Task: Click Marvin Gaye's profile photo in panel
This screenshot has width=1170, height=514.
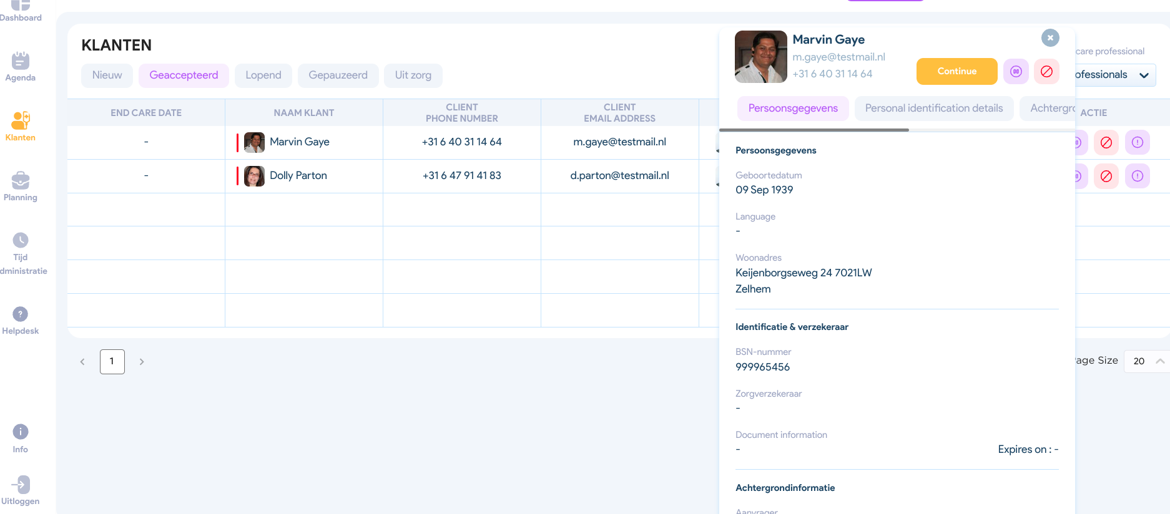Action: click(x=760, y=57)
